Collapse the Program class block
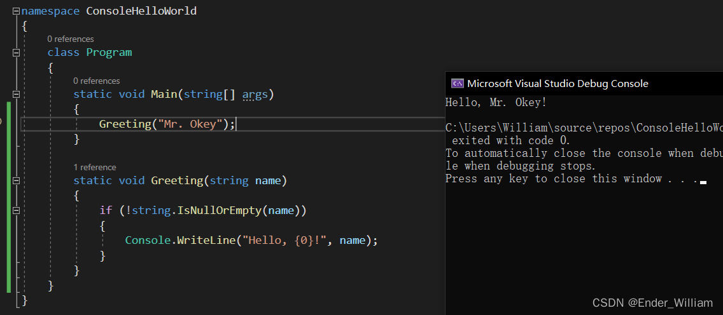The width and height of the screenshot is (723, 315). pos(17,53)
